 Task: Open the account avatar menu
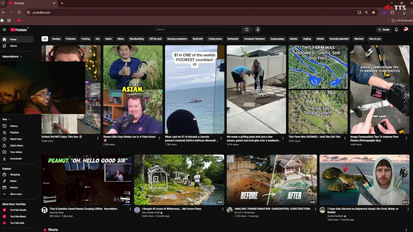pos(406,29)
